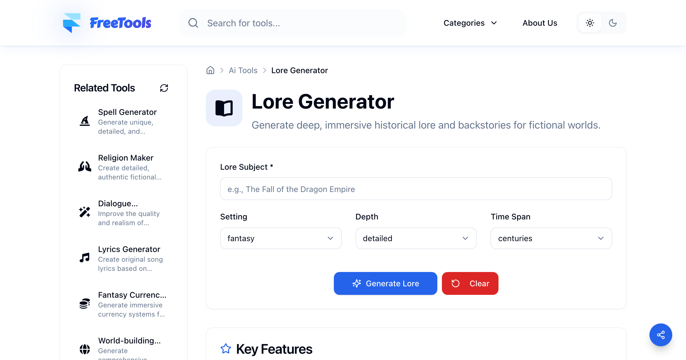The height and width of the screenshot is (360, 686).
Task: Open the floating share button
Action: click(661, 335)
